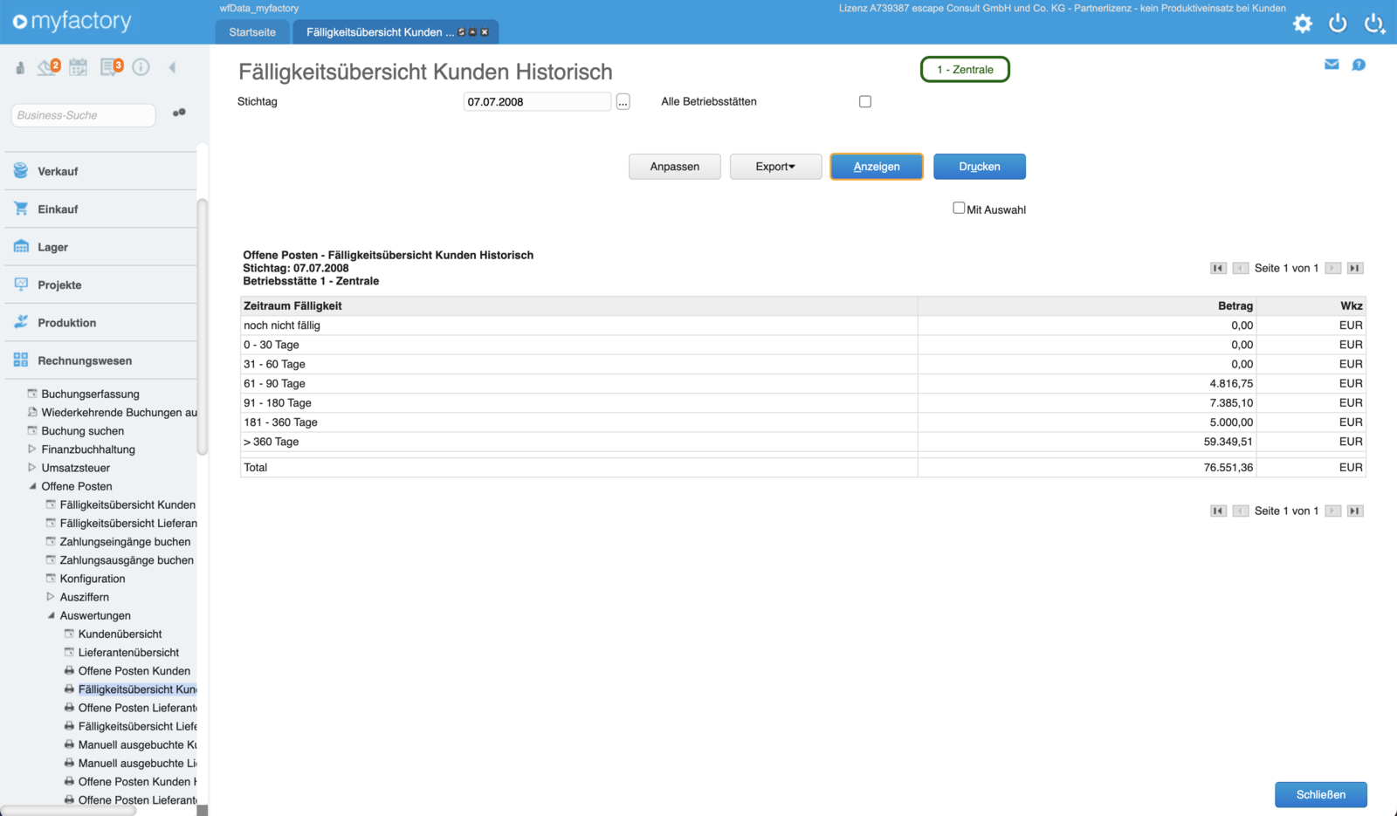Open the mail envelope icon
Screen dimensions: 1397x816
[x=1332, y=64]
